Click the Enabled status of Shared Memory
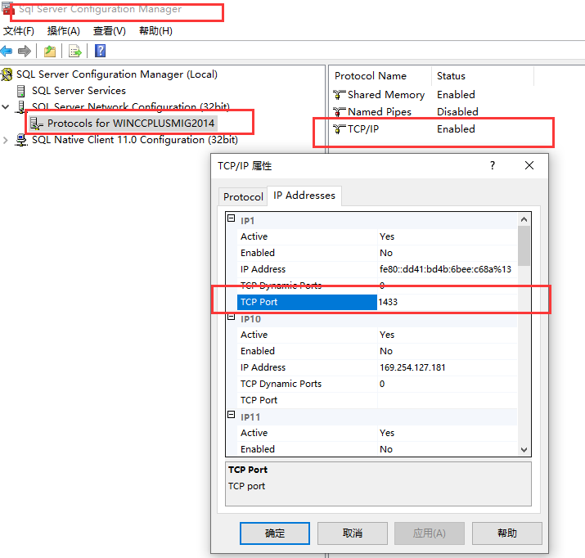Viewport: 585px width, 558px height. (x=456, y=95)
